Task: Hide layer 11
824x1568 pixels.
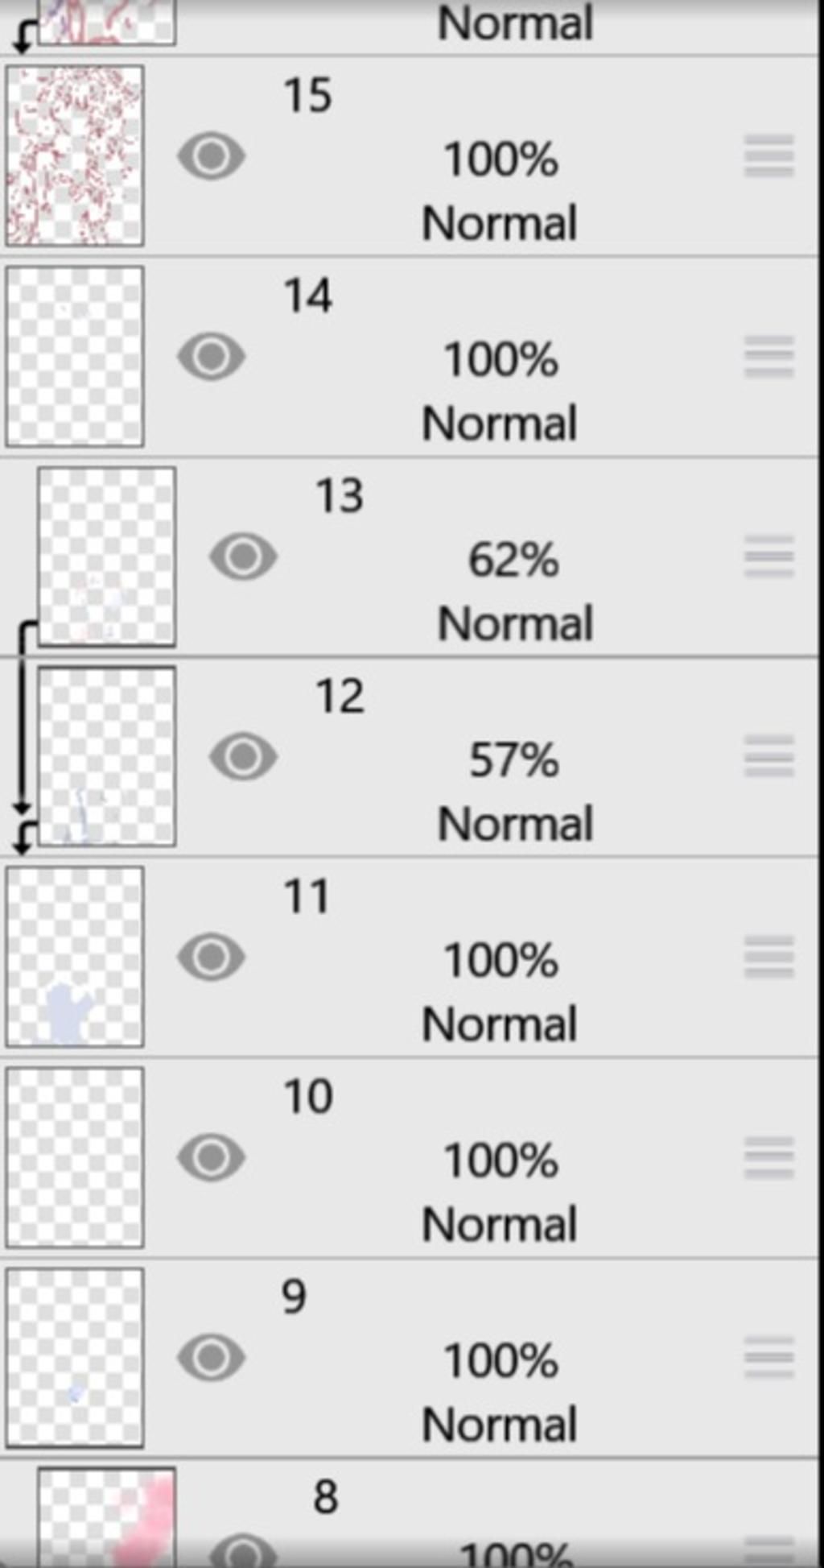Action: (212, 957)
